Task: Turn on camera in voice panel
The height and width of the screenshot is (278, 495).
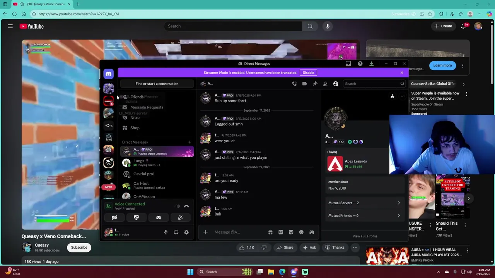Action: [114, 218]
